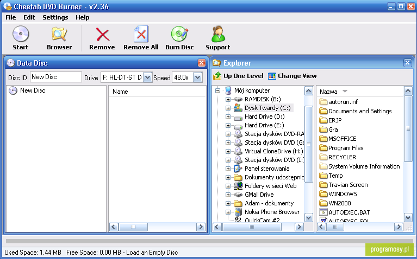The width and height of the screenshot is (417, 259).
Task: Select the QuickCam #2 tree item
Action: click(262, 220)
